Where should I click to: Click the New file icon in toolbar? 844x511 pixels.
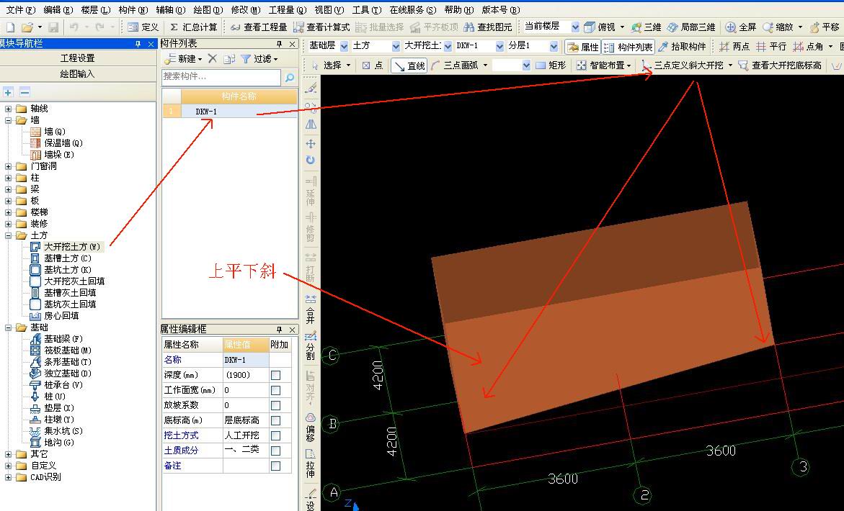click(x=10, y=27)
